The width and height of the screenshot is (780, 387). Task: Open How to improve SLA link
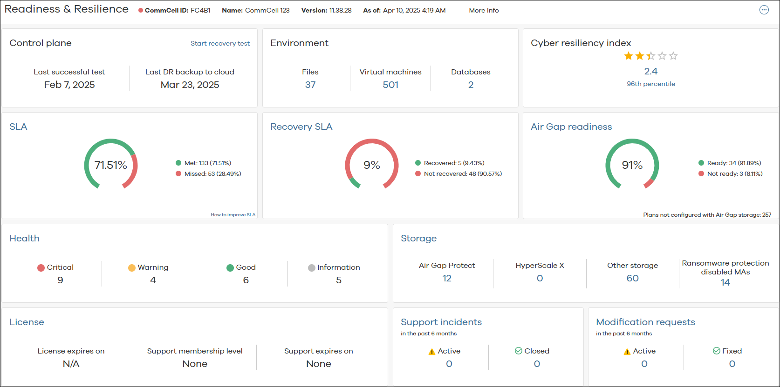tap(233, 215)
